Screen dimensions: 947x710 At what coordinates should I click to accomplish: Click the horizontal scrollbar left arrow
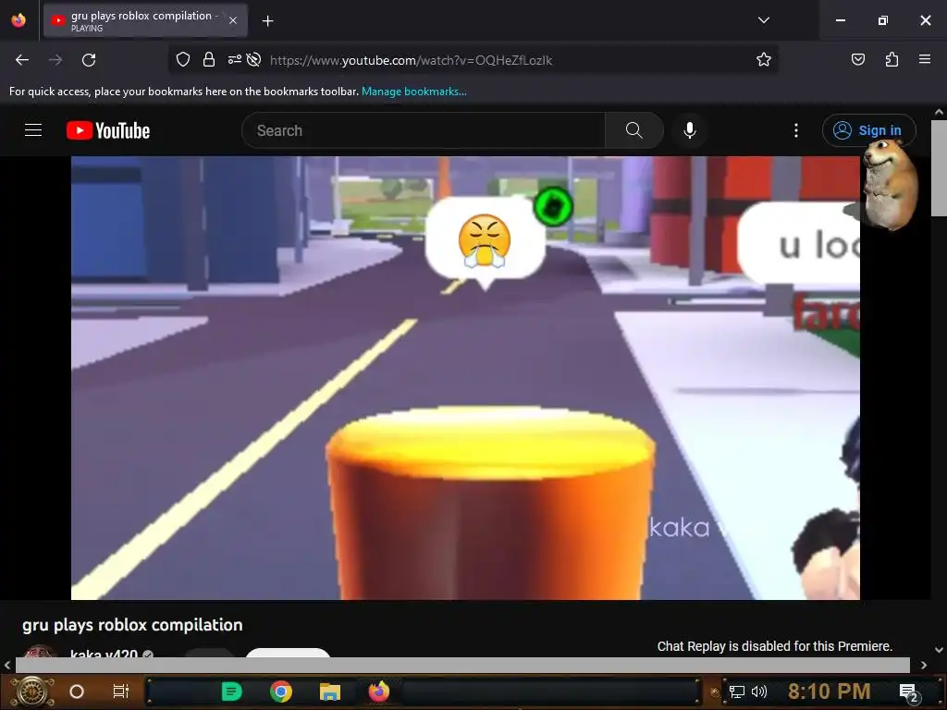click(7, 666)
